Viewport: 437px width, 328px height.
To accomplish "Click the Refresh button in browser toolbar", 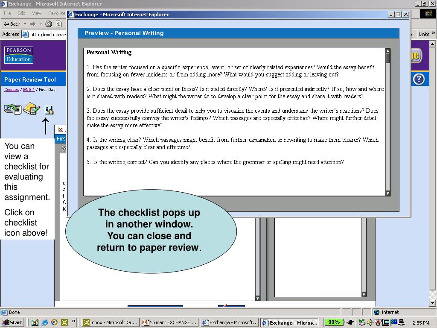I will [x=59, y=24].
